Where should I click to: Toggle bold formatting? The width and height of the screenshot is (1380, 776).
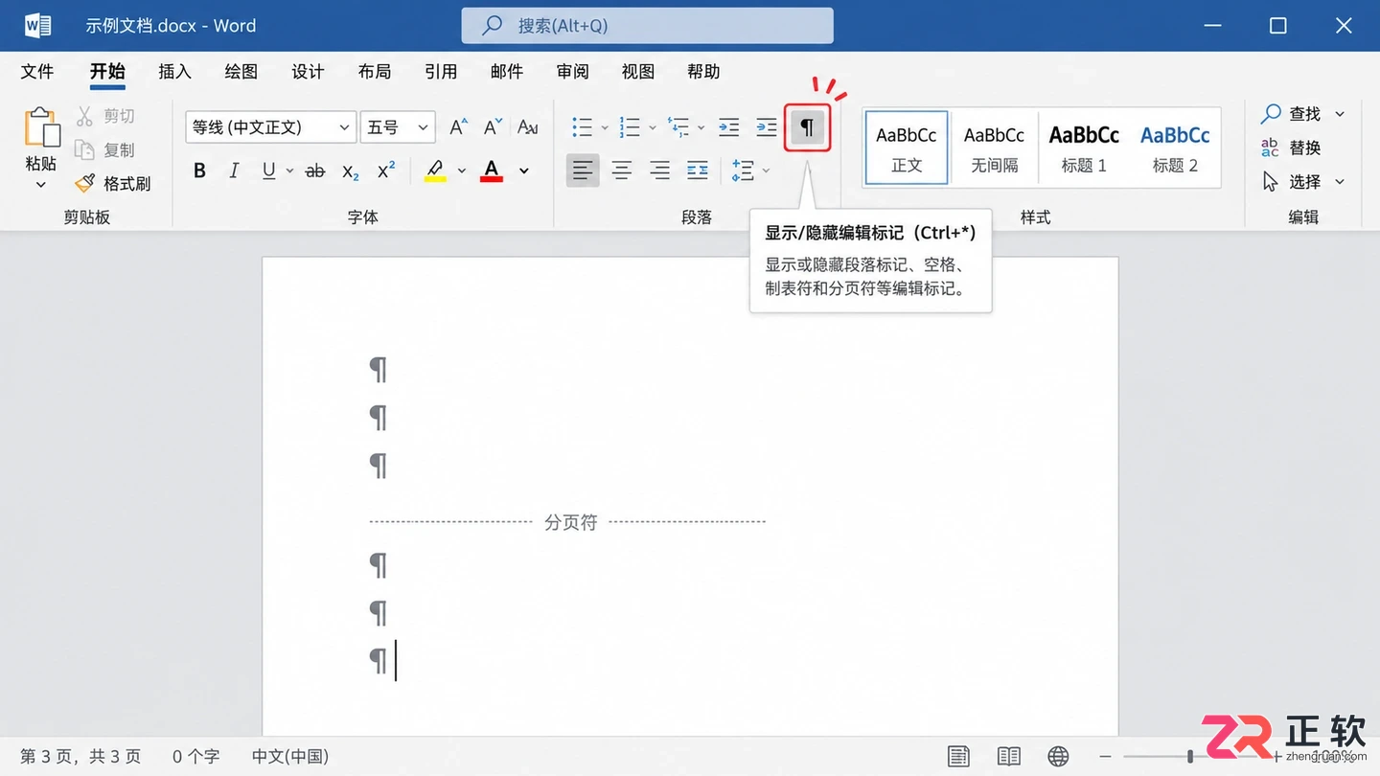point(199,171)
